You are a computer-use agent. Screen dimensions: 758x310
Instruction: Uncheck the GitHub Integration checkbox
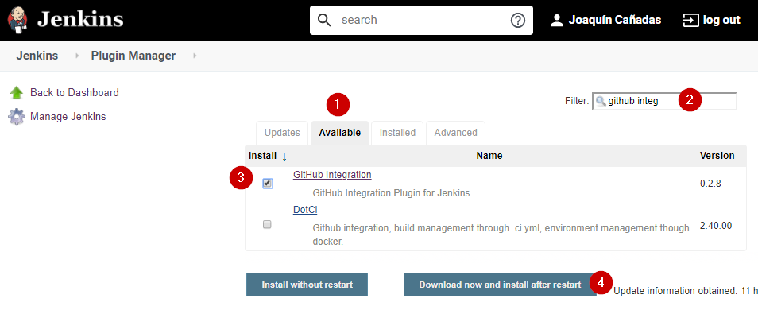267,184
